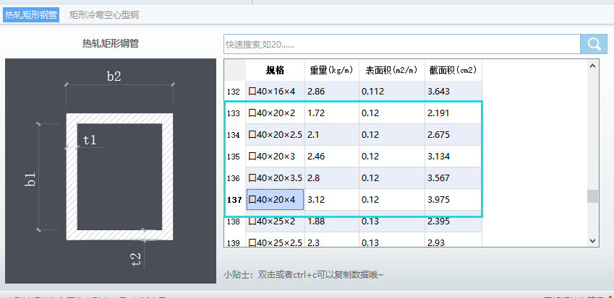
Task: Select row header 133
Action: (x=235, y=113)
